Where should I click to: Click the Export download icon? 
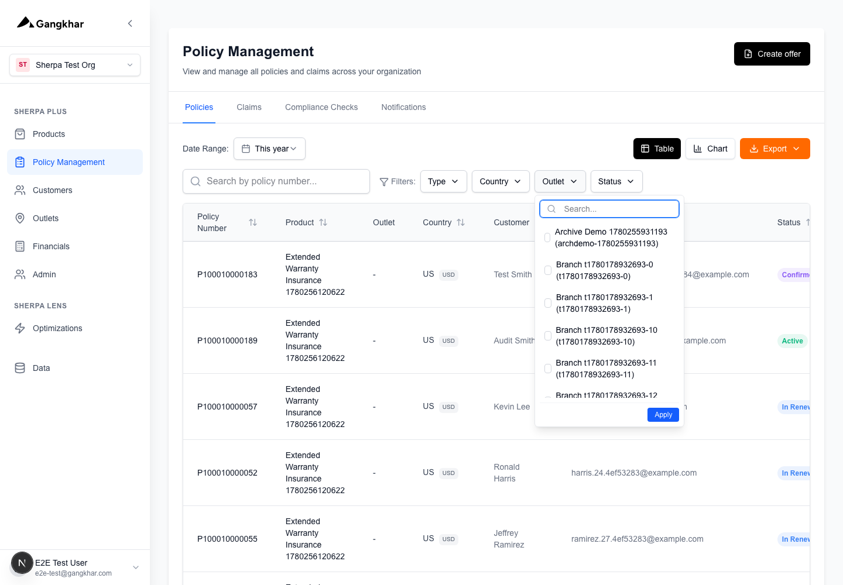(x=754, y=149)
